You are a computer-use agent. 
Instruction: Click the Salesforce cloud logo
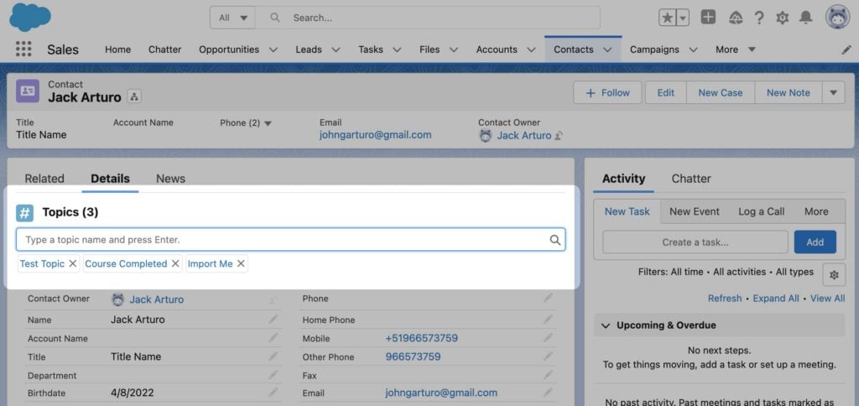click(30, 17)
